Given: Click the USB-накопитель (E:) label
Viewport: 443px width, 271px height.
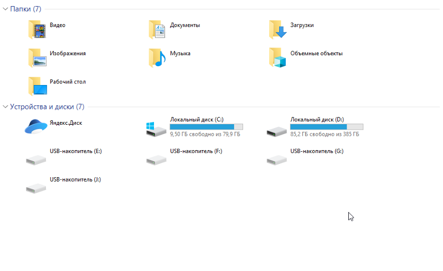Looking at the screenshot, I should click(76, 151).
